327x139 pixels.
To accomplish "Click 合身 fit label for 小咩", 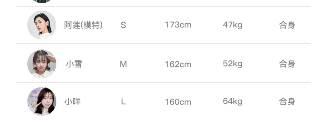I will pyautogui.click(x=287, y=102).
